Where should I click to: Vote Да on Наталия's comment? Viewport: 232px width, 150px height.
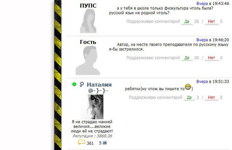(x=189, y=97)
